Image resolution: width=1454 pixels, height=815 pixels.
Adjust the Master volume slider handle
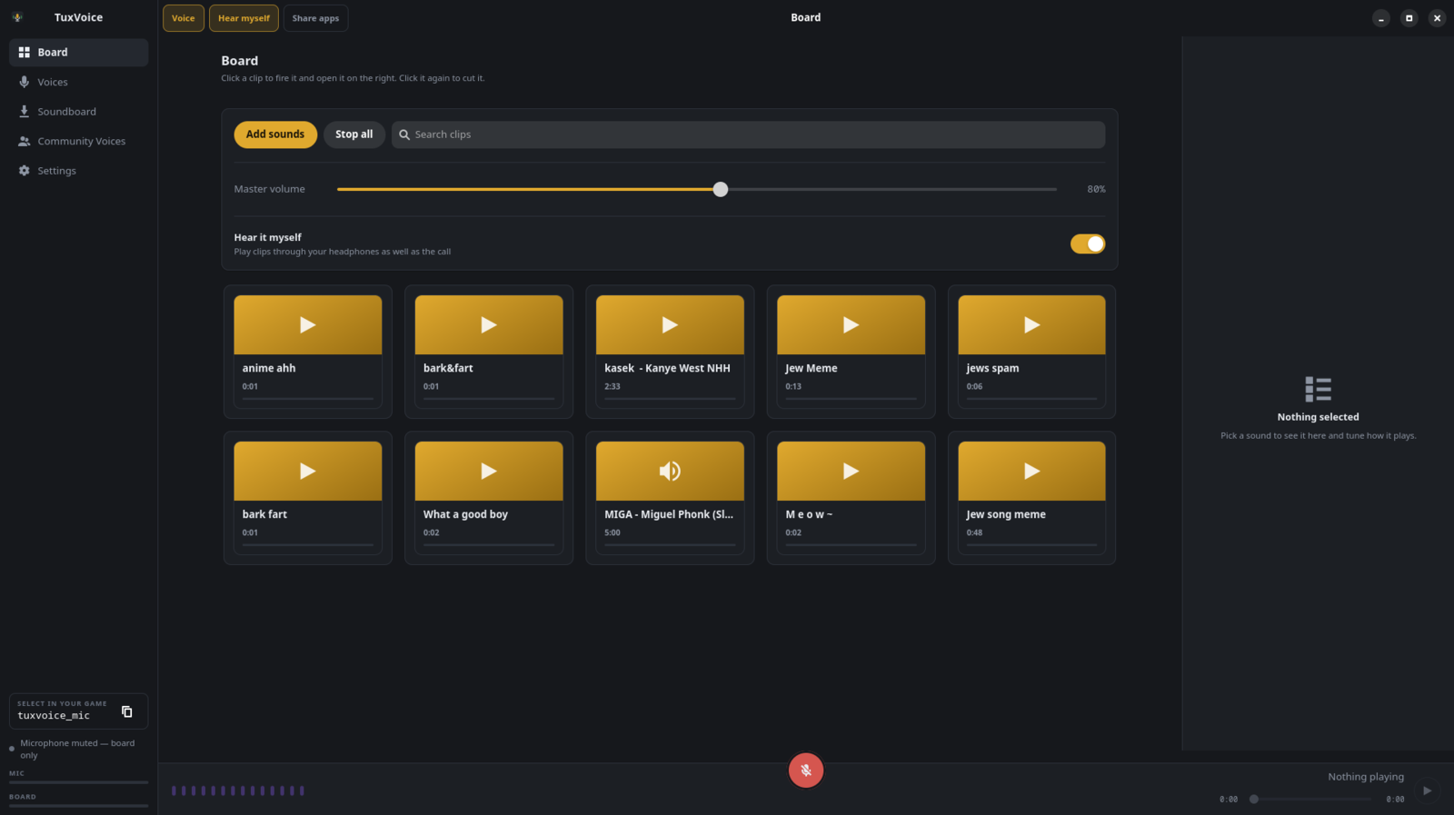721,189
